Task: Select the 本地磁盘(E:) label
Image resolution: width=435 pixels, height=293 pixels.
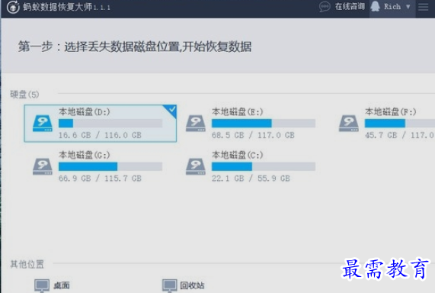Action: pos(237,111)
